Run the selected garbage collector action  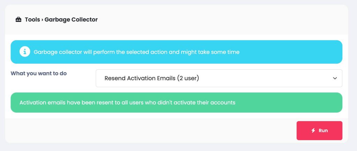(319, 130)
